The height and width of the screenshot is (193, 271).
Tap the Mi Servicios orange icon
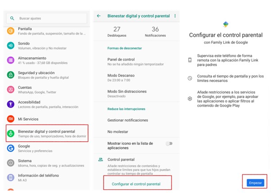tap(10, 119)
